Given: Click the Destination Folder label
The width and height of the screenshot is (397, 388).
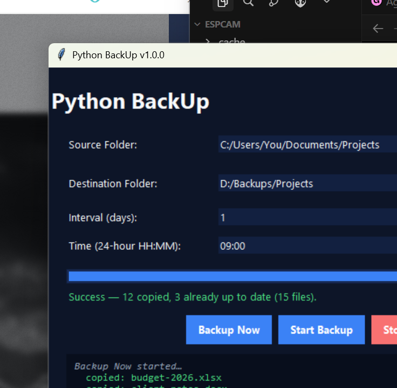Looking at the screenshot, I should pos(113,183).
